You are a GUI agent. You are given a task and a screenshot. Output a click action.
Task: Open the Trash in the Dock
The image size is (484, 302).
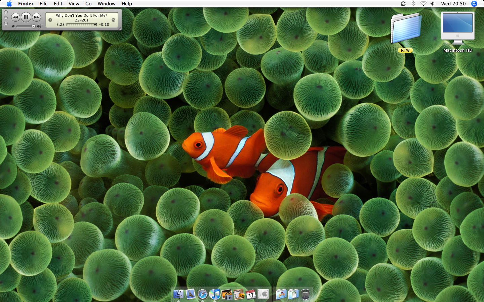click(306, 294)
